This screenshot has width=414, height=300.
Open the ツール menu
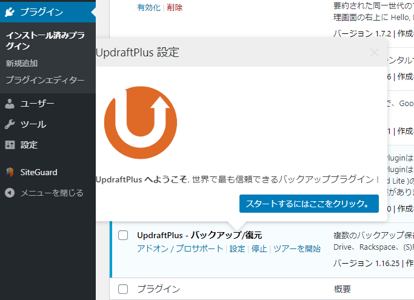tap(48, 124)
